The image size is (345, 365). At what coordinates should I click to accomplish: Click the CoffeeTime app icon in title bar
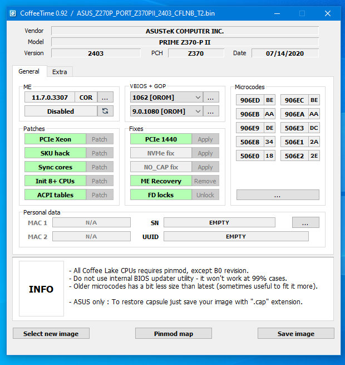(13, 13)
